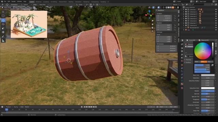
Task: Adjust the Roughness slider
Action: [208, 99]
